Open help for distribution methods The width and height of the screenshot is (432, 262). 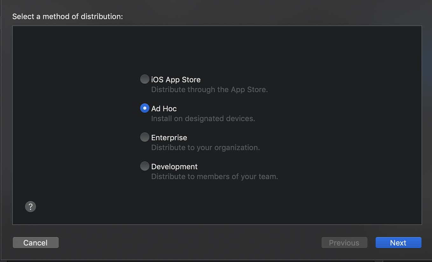(30, 206)
